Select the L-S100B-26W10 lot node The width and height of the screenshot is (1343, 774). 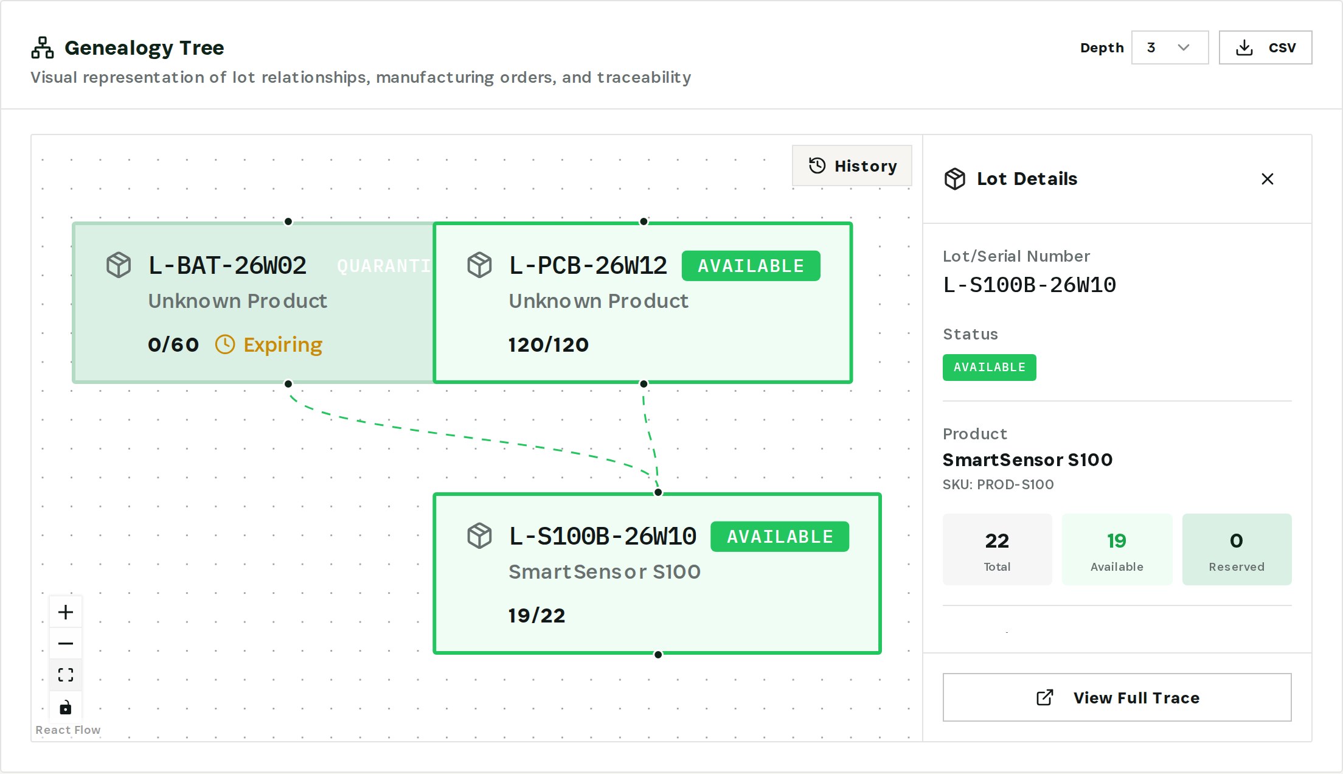click(x=658, y=573)
